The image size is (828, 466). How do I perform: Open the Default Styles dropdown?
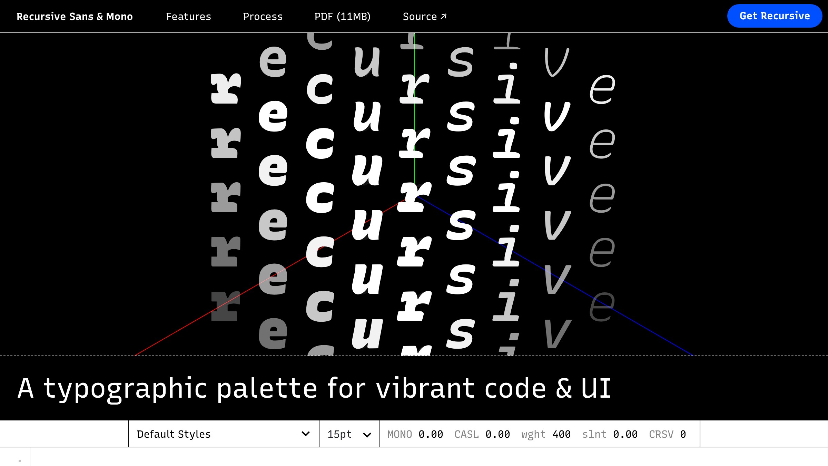click(224, 434)
